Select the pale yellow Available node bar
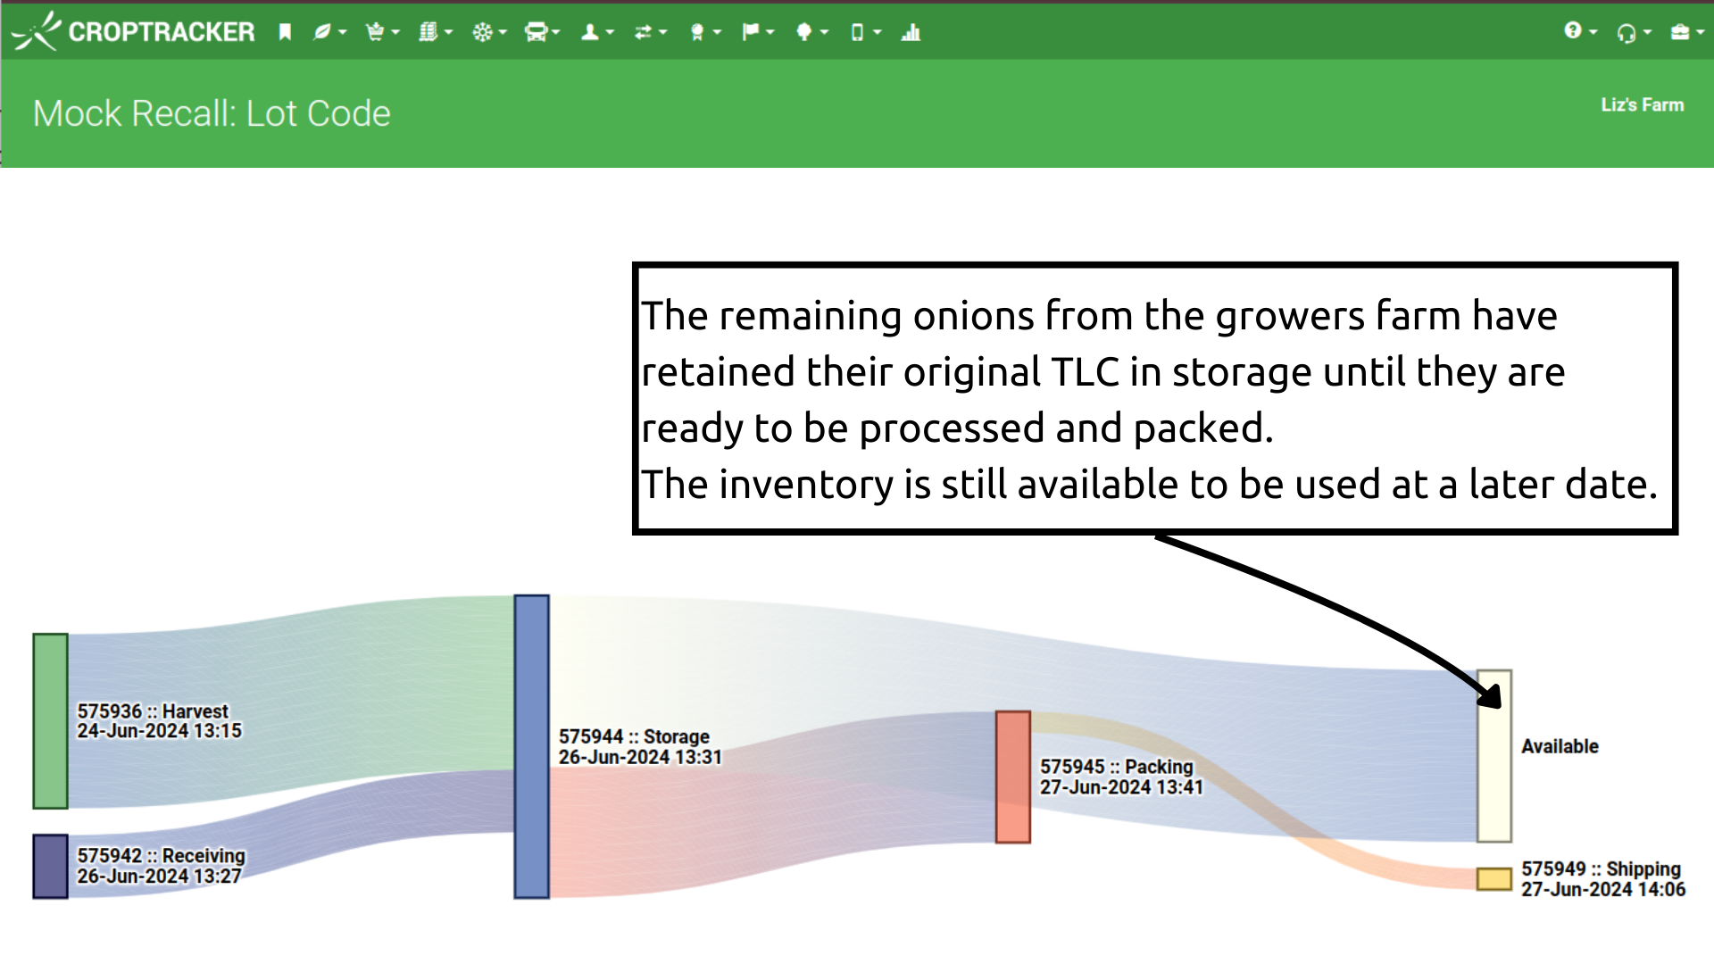 (x=1494, y=756)
